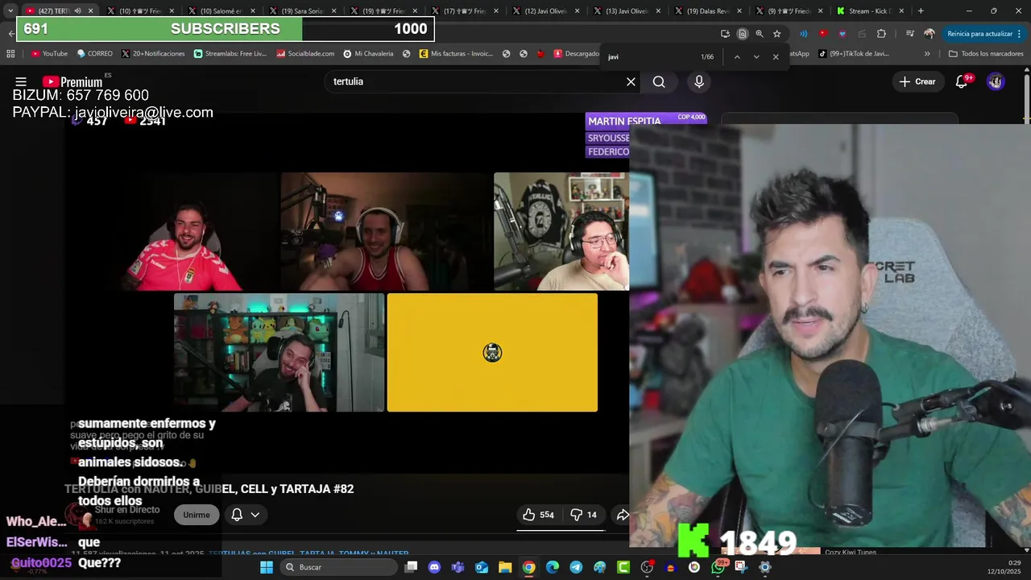Share the video with the arrow button
This screenshot has width=1031, height=580.
click(622, 515)
